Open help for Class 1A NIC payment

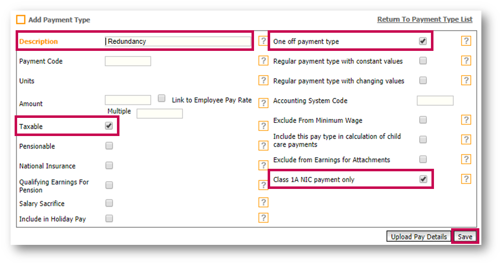point(466,179)
